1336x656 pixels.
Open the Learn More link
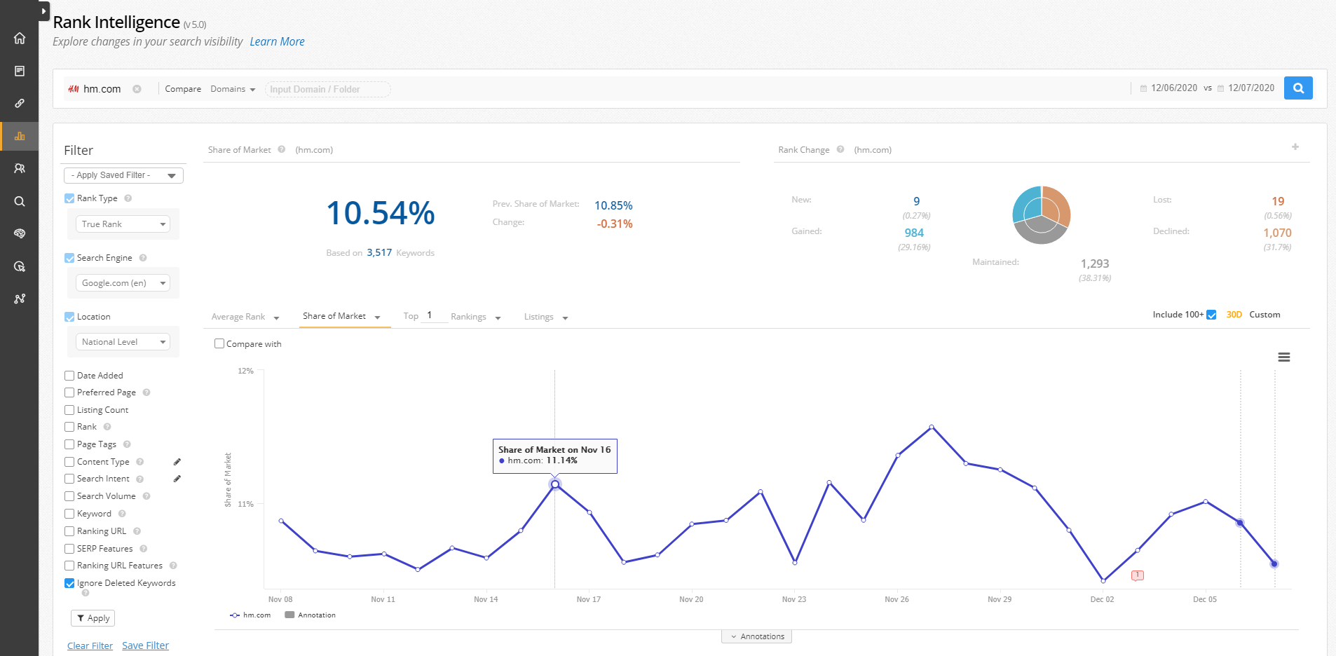(277, 41)
